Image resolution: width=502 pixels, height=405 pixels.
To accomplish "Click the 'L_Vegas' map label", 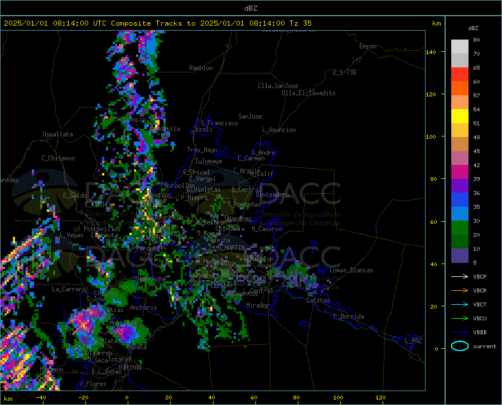I will pos(71,235).
